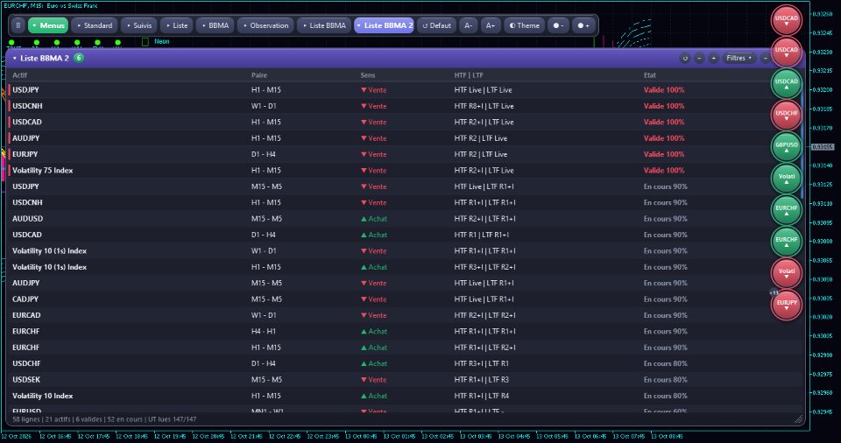
Task: Tick the Neon checkbox
Action: pyautogui.click(x=145, y=42)
